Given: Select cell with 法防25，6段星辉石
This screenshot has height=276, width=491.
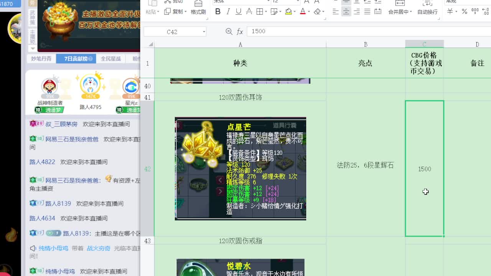Looking at the screenshot, I should [x=366, y=169].
